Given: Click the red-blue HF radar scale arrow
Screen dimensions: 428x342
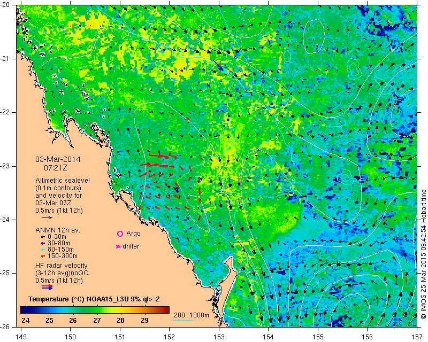Looking at the screenshot, I should [x=47, y=287].
